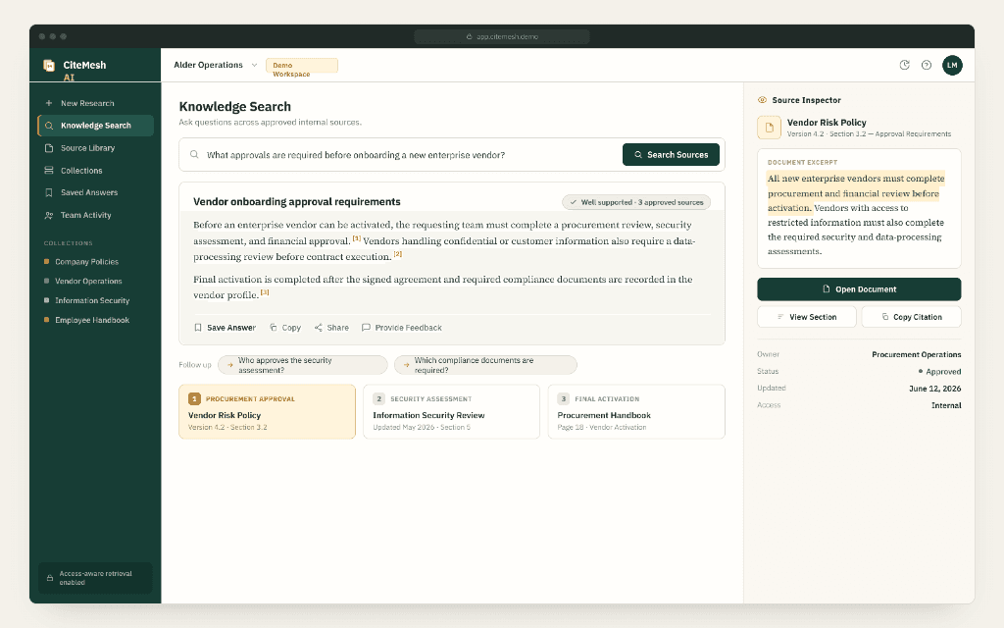The image size is (1004, 628).
Task: Click the eye icon next to Source Inspector
Action: 762,100
